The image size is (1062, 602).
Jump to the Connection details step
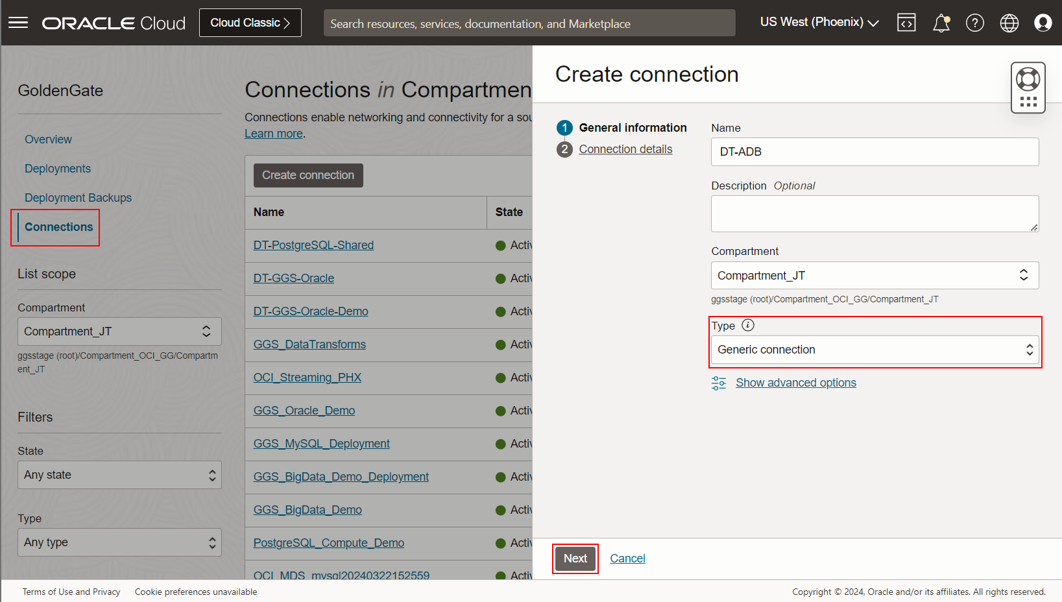(x=625, y=149)
